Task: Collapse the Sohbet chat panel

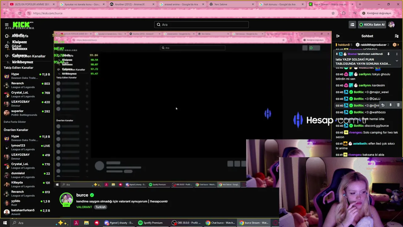Action: coord(338,36)
